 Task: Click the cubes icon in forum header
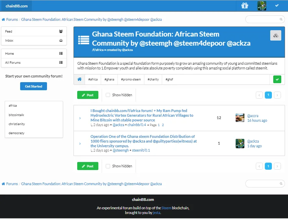click(276, 36)
